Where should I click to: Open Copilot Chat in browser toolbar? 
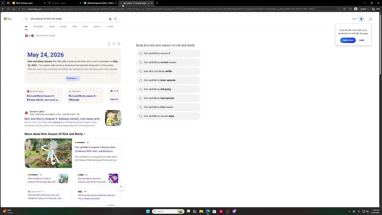click(375, 9)
